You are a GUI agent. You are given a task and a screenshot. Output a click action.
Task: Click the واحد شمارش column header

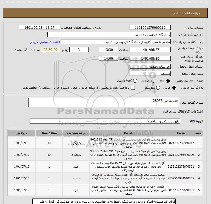(76, 133)
